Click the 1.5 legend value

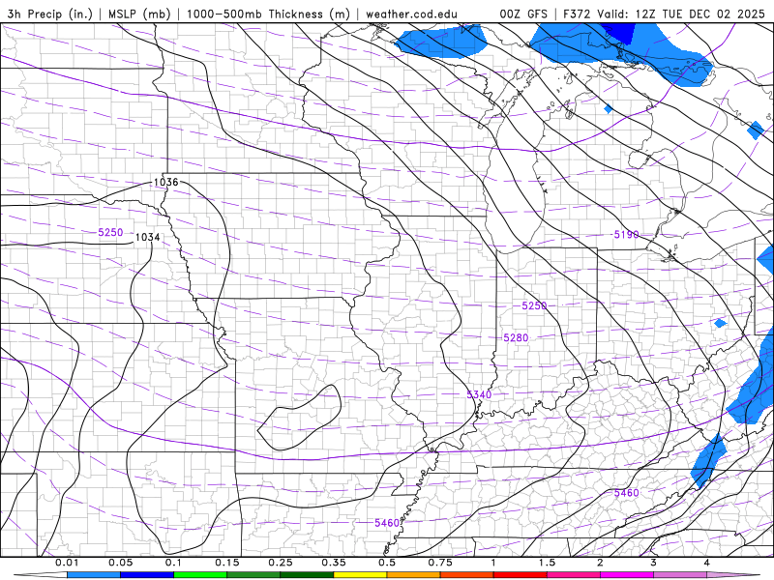pos(547,563)
